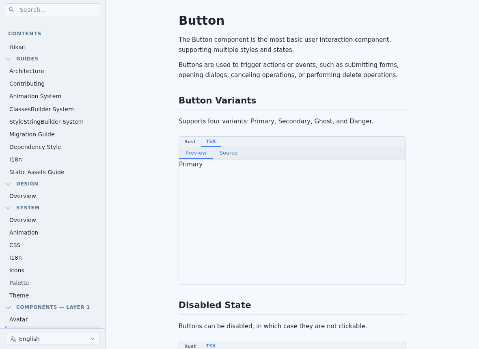Open the CSS system page
Image resolution: width=479 pixels, height=349 pixels.
tap(15, 245)
